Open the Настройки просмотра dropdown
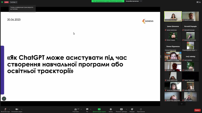Screen dimensions: 202x113 point(134,1)
